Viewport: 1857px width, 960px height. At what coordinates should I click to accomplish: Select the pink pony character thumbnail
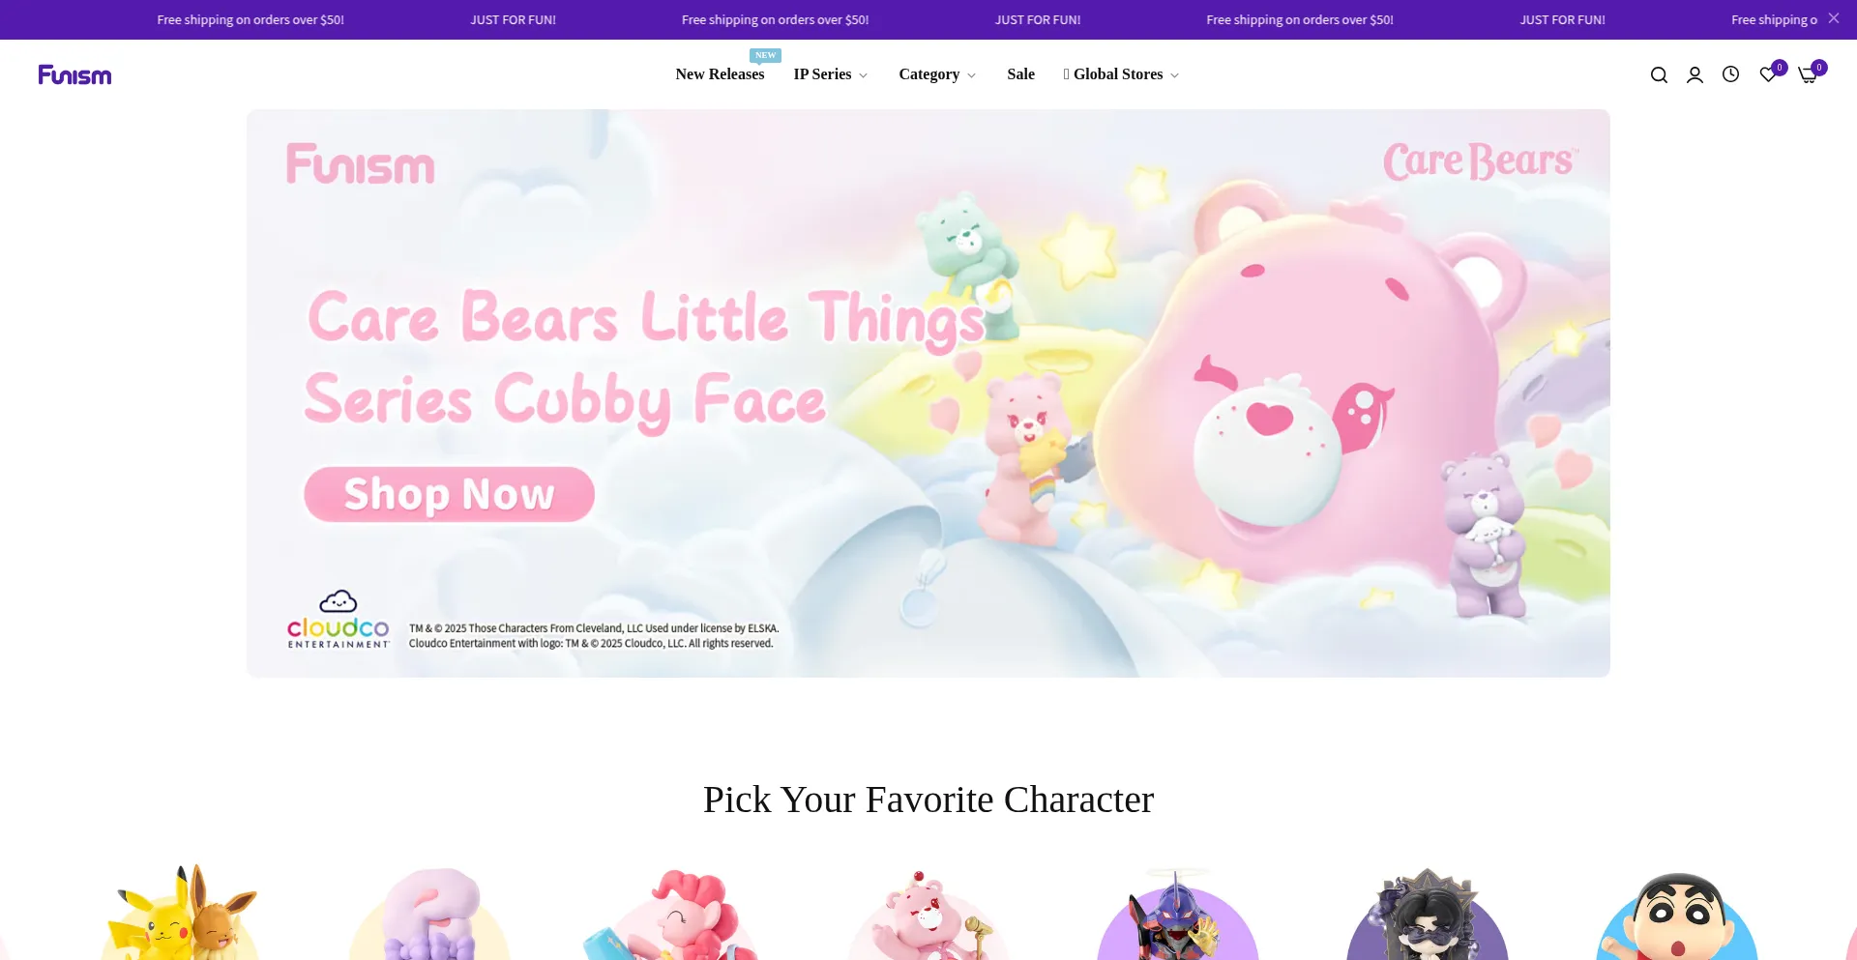click(678, 914)
